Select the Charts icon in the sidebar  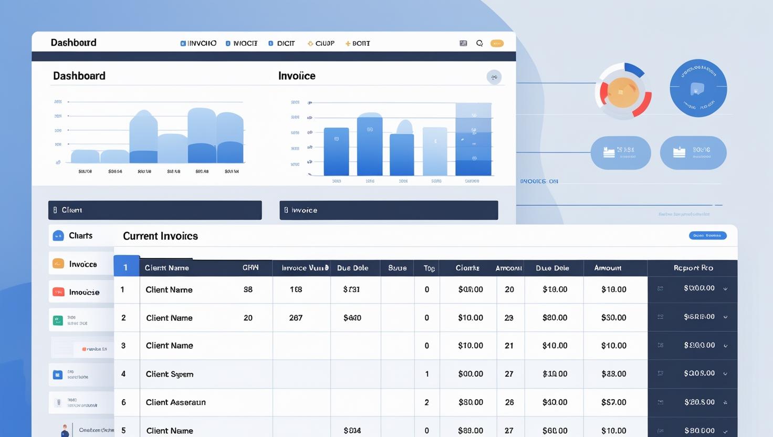click(x=59, y=236)
